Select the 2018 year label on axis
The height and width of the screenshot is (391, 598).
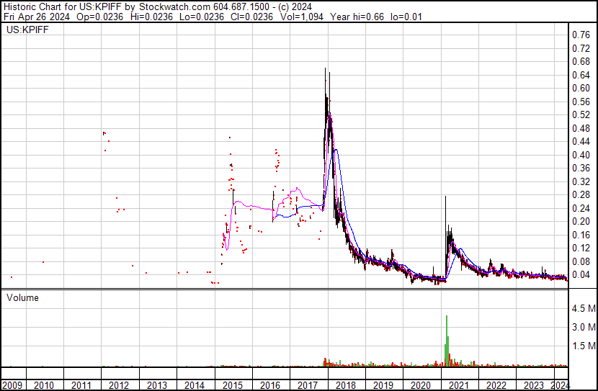pos(346,385)
